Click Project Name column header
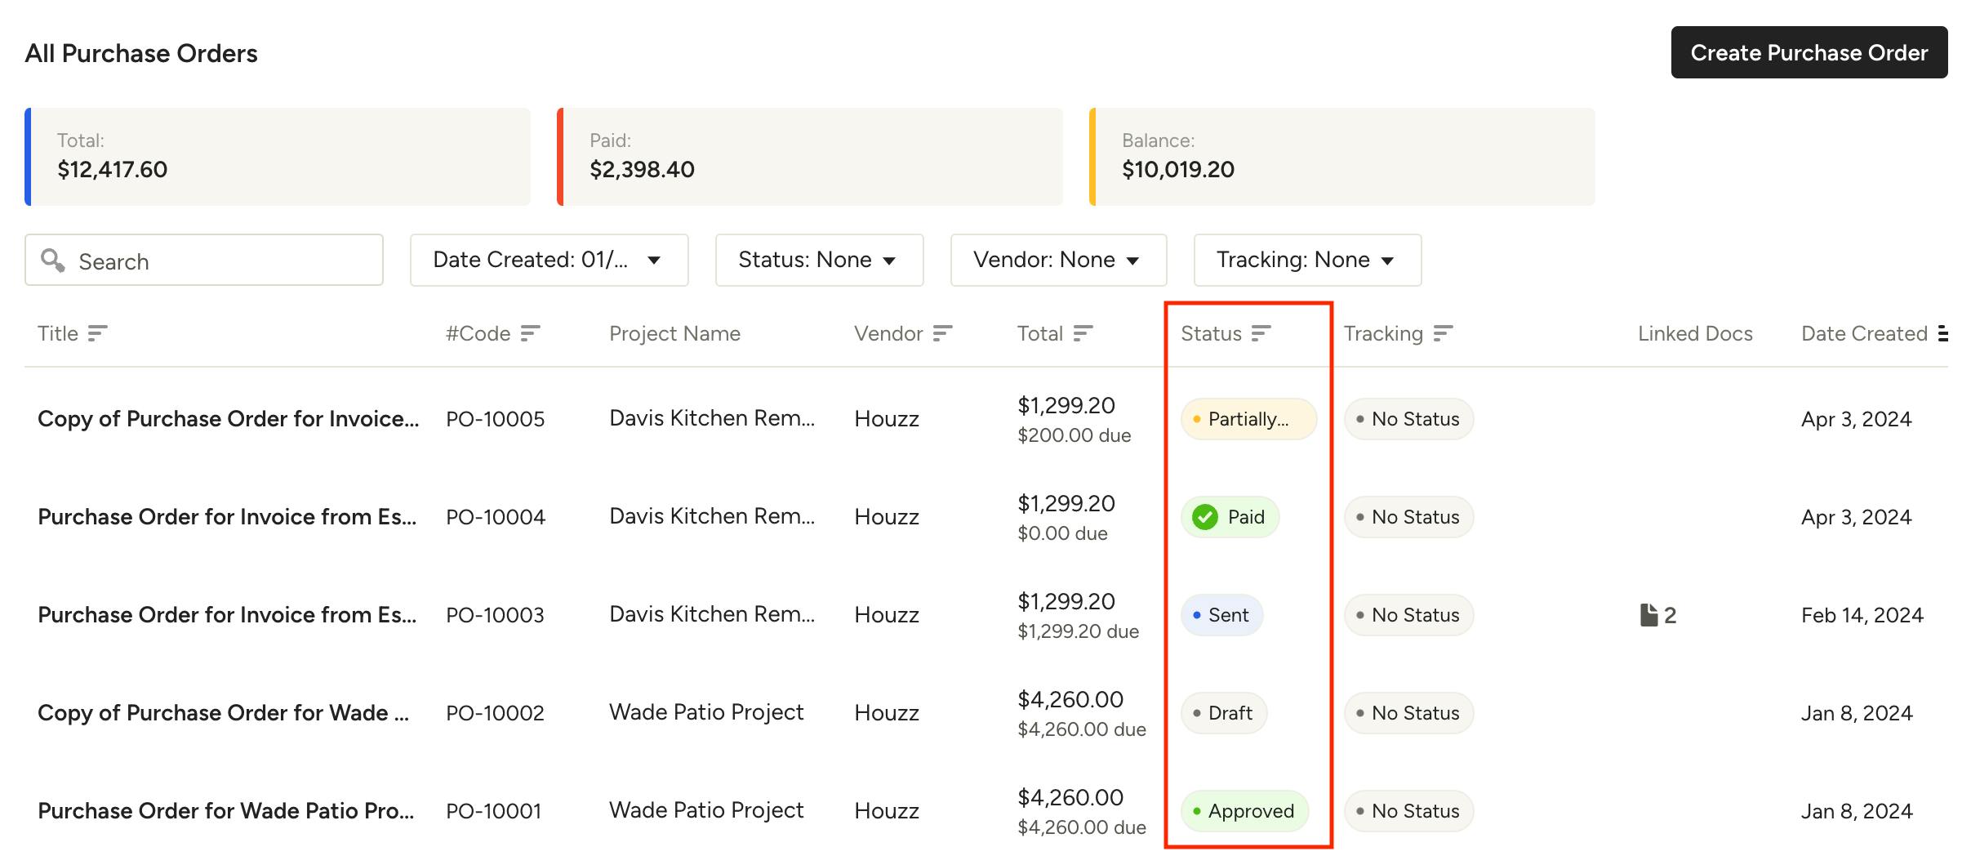The width and height of the screenshot is (1971, 856). [674, 333]
